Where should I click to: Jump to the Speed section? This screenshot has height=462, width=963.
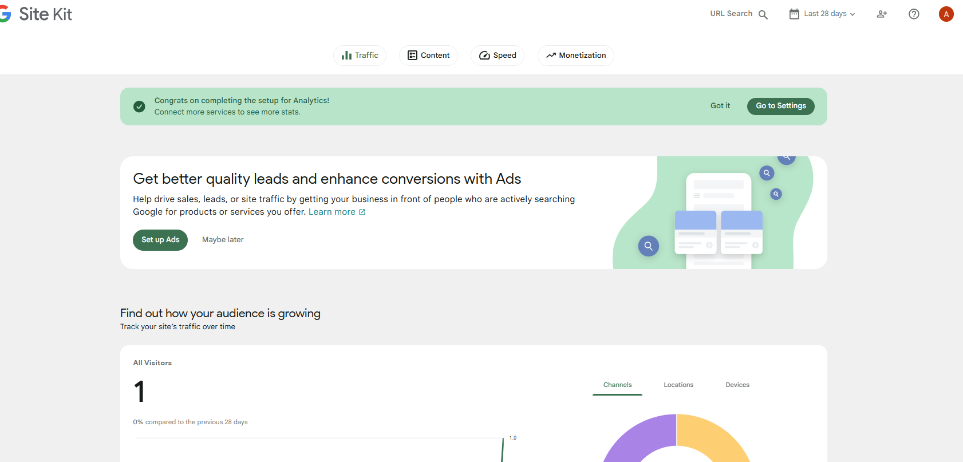(498, 56)
